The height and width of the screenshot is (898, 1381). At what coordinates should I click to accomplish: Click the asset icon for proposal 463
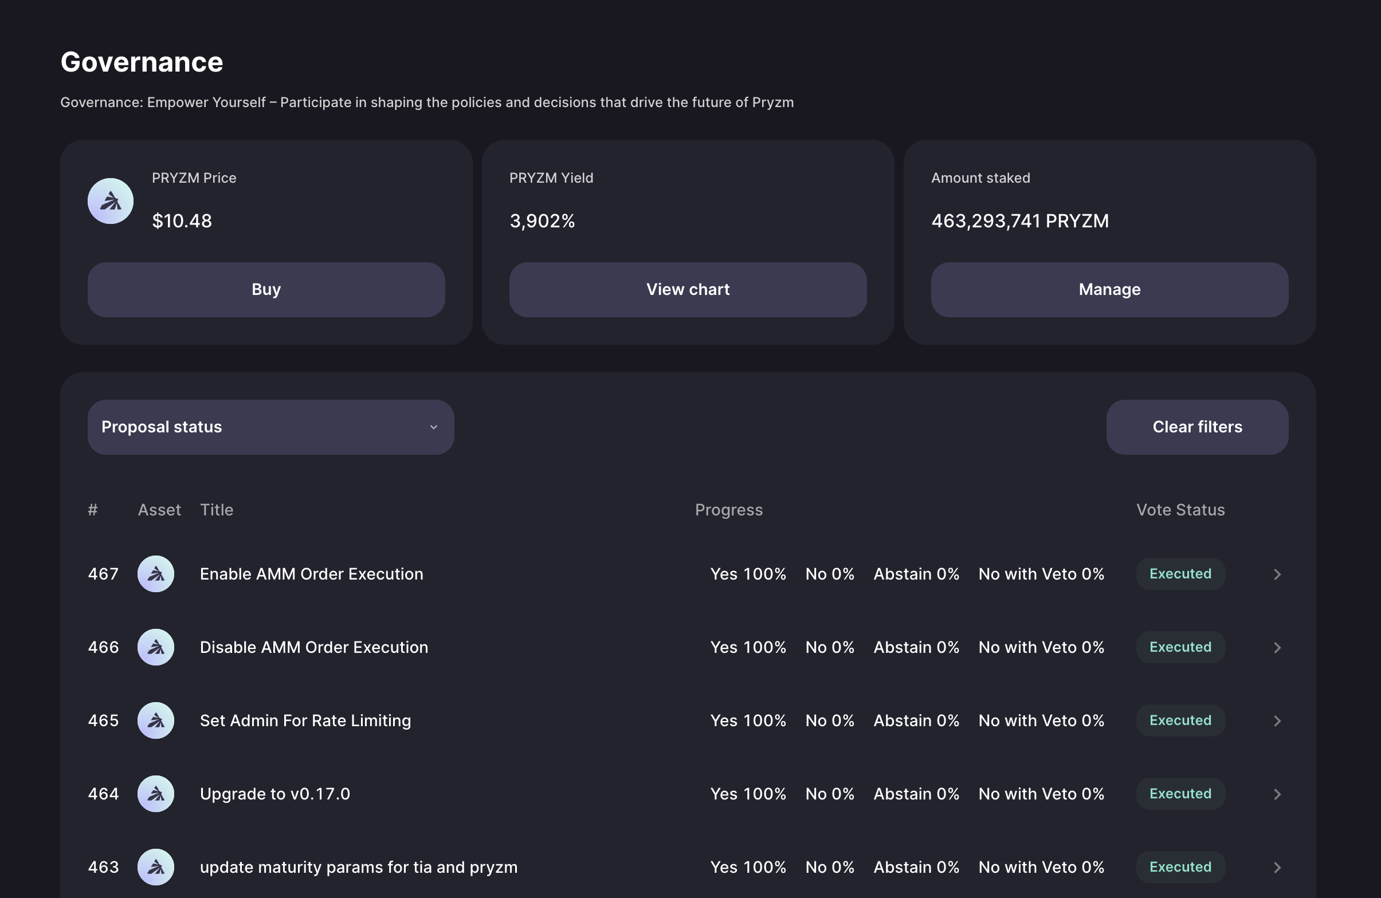pos(155,867)
